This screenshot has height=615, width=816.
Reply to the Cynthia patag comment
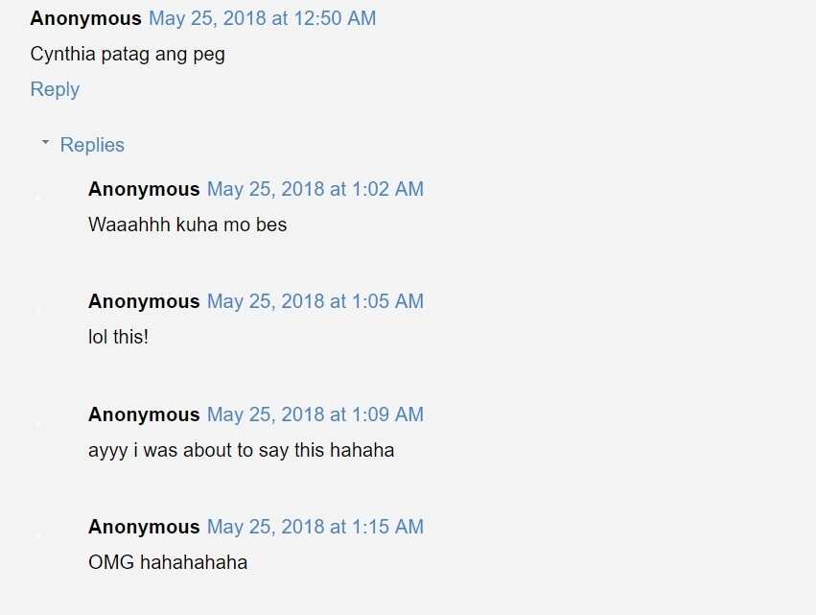tap(55, 89)
